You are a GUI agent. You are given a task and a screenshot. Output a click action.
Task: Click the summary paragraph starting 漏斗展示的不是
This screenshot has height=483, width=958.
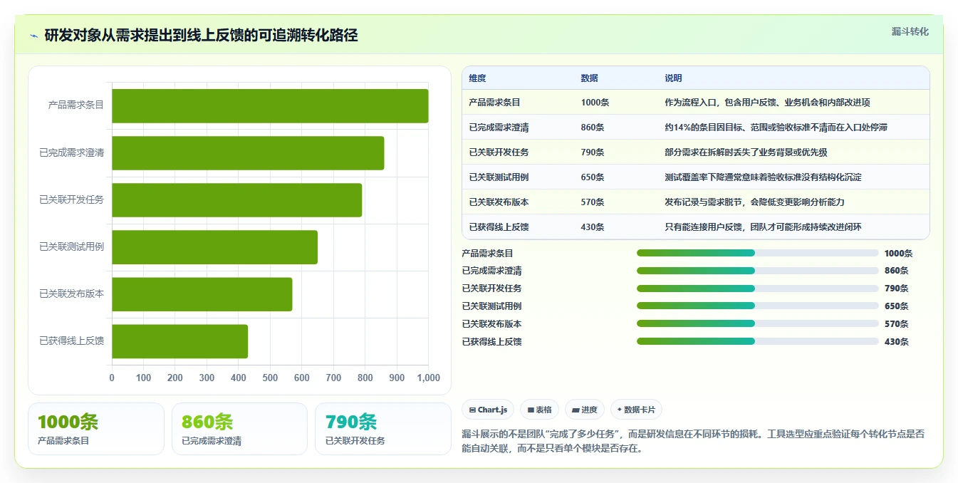point(694,442)
